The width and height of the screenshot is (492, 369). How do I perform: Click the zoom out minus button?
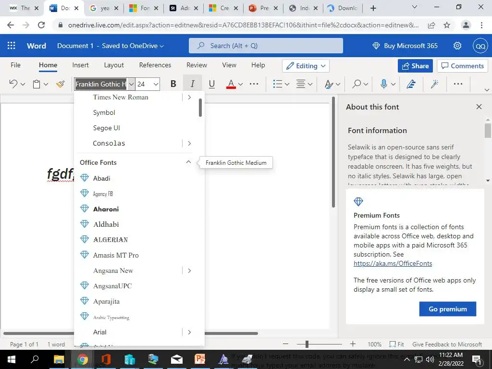click(x=285, y=344)
